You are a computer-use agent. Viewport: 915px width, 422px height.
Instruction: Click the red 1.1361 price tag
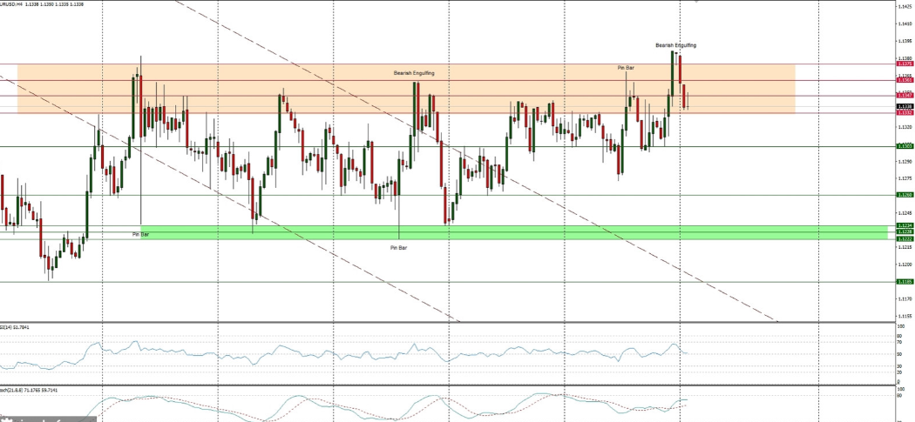coord(904,80)
